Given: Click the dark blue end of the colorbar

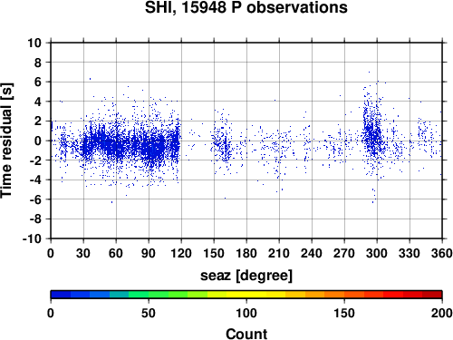Looking at the screenshot, I should 61,295.
